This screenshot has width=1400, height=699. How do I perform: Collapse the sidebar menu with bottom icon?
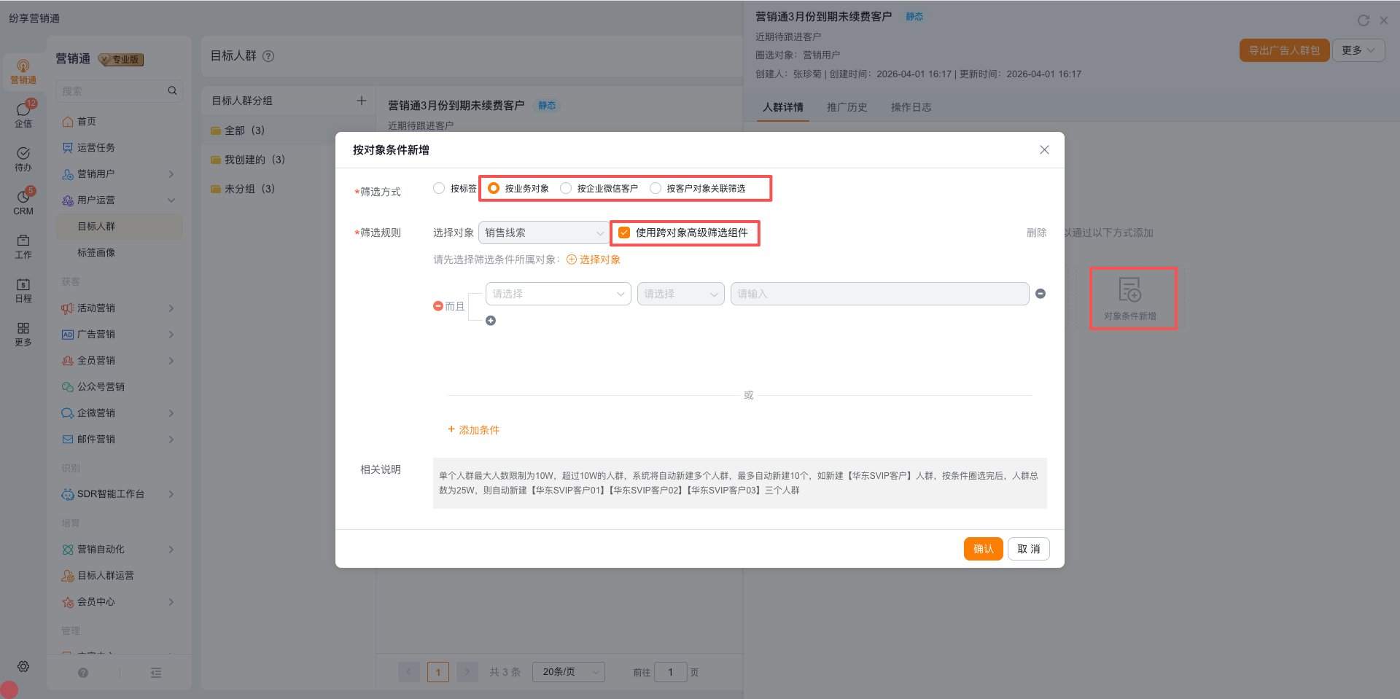pos(156,673)
